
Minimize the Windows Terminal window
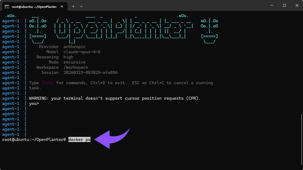272,5
